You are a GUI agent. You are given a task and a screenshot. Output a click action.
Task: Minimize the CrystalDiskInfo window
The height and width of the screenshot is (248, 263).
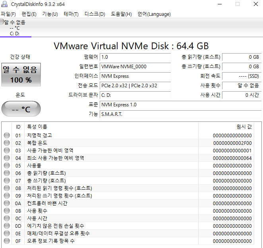click(x=220, y=4)
